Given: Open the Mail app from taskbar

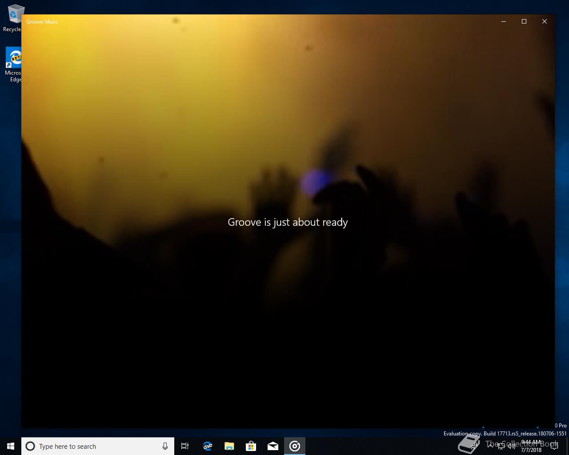Looking at the screenshot, I should 272,446.
